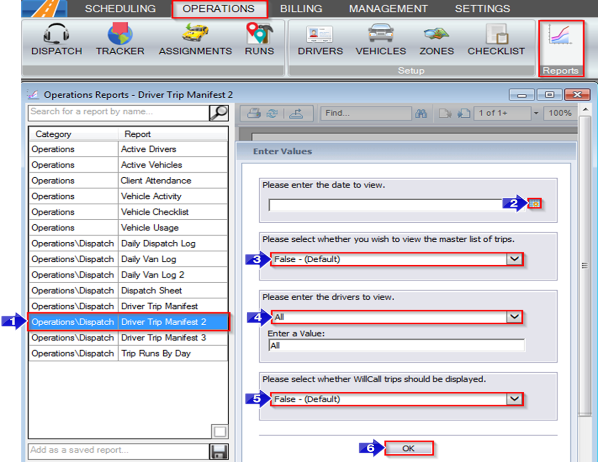Select the Driver Trip Manifest 2 report
This screenshot has width=598, height=462.
[128, 322]
